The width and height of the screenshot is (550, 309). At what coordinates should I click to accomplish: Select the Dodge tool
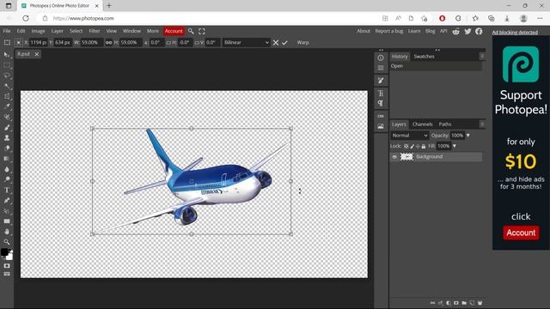(7, 179)
